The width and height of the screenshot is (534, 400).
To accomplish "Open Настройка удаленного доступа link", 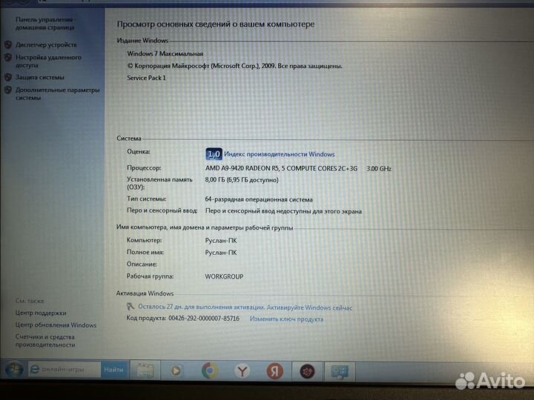I will pos(48,61).
